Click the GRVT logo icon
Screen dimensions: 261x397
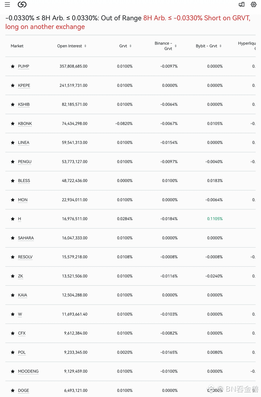22,4
